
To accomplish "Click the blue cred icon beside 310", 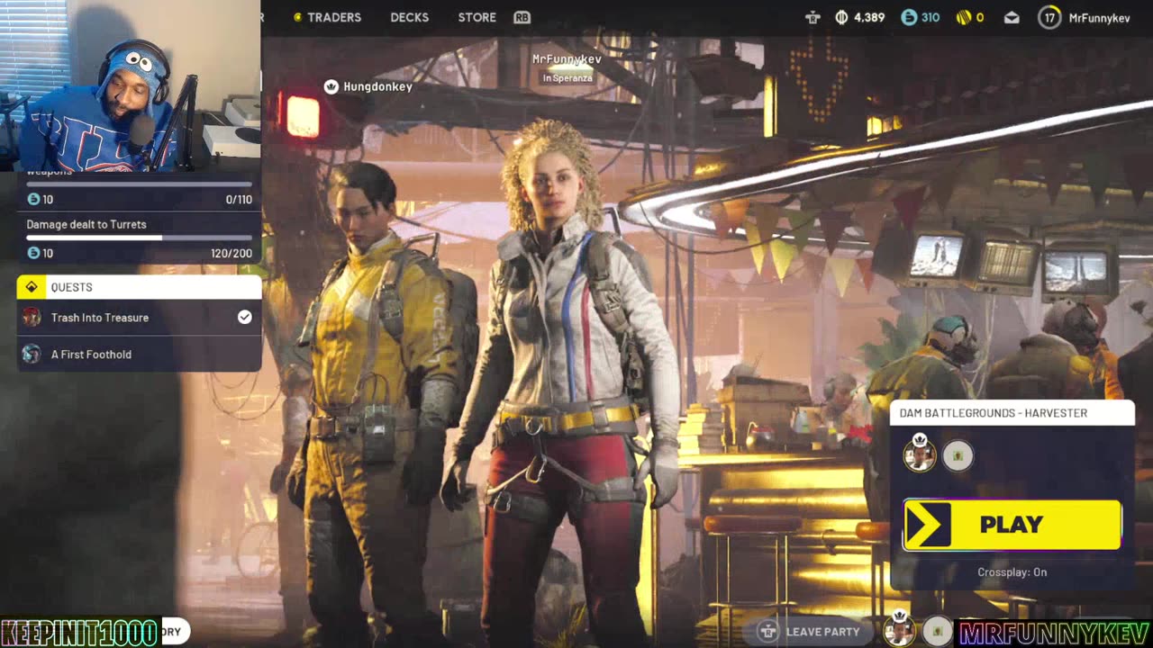I will click(909, 17).
